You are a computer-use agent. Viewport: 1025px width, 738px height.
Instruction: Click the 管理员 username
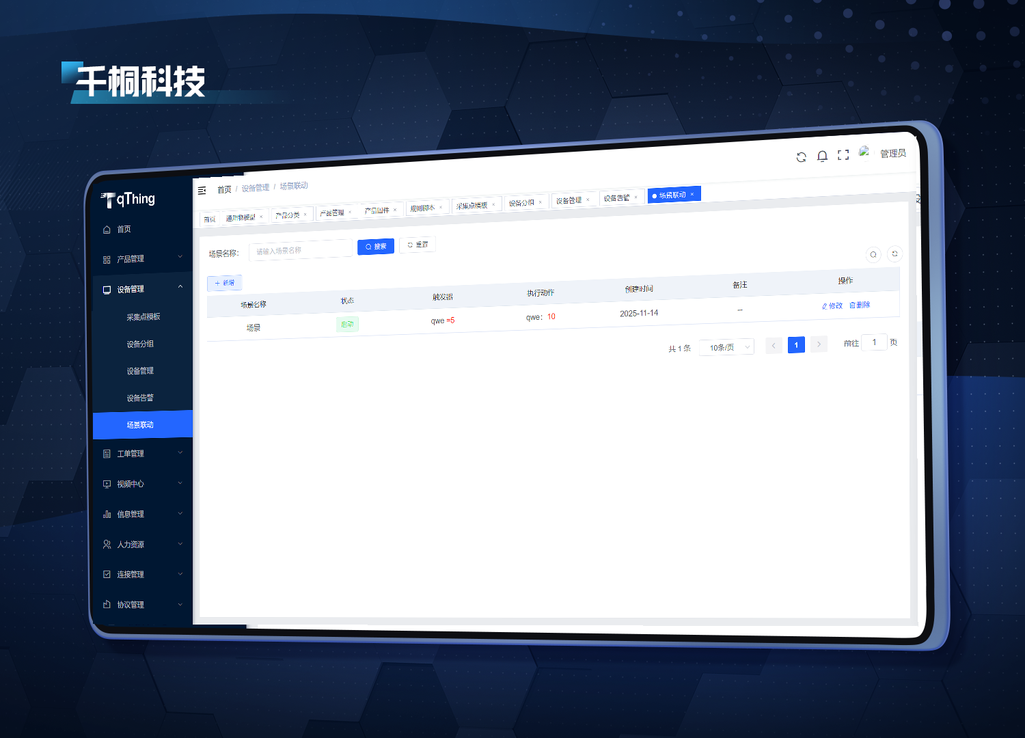click(893, 153)
